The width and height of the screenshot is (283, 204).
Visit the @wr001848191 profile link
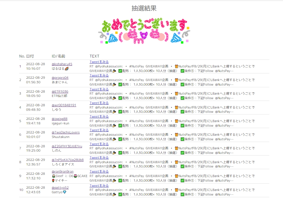pyautogui.click(x=64, y=105)
